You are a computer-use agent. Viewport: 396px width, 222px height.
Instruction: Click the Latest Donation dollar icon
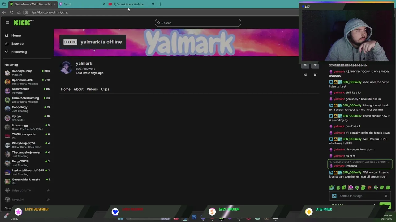pos(212,212)
